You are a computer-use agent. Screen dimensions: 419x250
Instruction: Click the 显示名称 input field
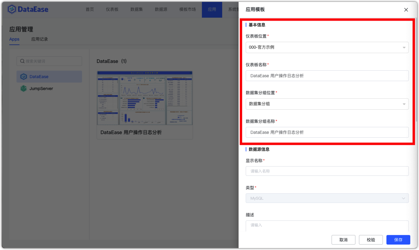point(327,171)
